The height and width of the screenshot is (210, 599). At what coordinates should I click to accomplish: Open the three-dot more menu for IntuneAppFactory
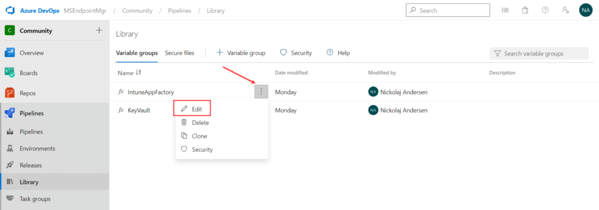pos(261,92)
